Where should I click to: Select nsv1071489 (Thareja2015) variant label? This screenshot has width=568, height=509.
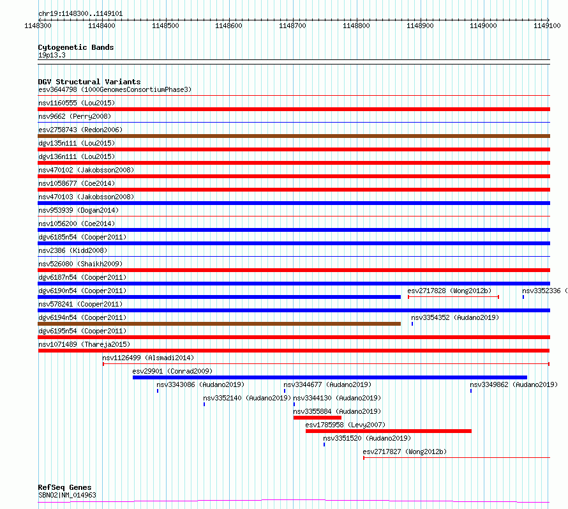[x=84, y=344]
